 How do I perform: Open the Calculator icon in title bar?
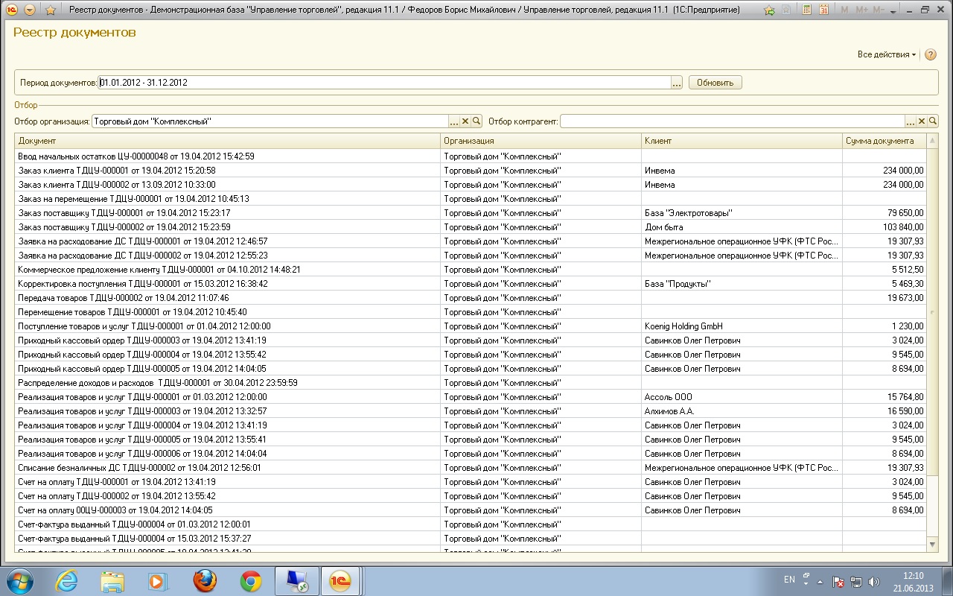[x=807, y=10]
